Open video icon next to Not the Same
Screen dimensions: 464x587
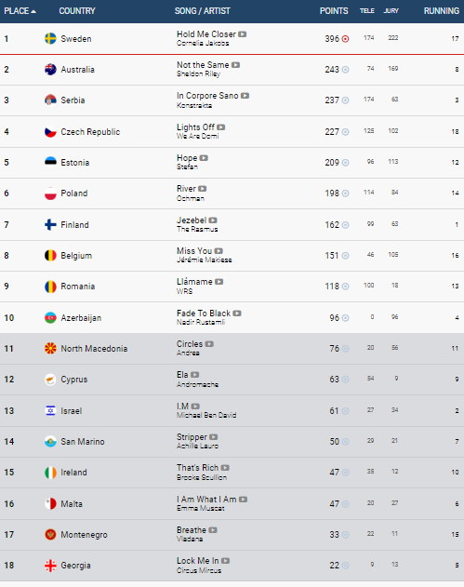click(x=235, y=65)
